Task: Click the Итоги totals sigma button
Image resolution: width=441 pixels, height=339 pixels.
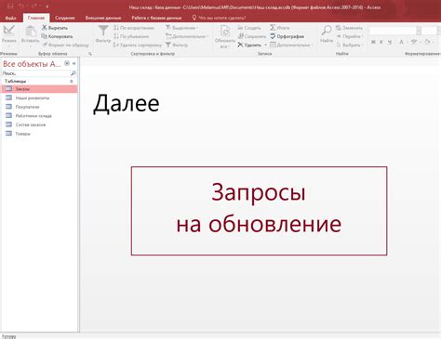Action: 279,28
